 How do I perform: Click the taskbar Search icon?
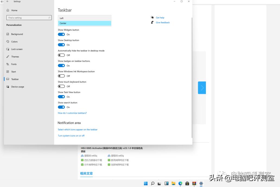point(153,183)
